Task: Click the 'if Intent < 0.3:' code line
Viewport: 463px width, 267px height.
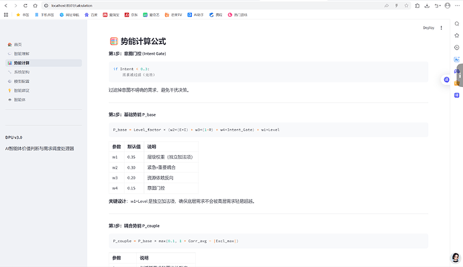Action: [132, 69]
